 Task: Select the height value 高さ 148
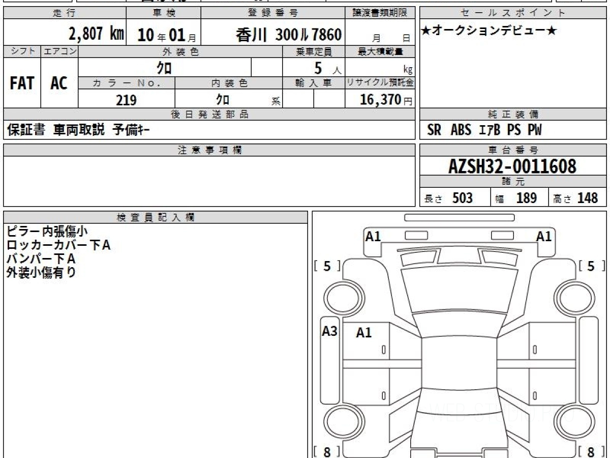[576, 198]
